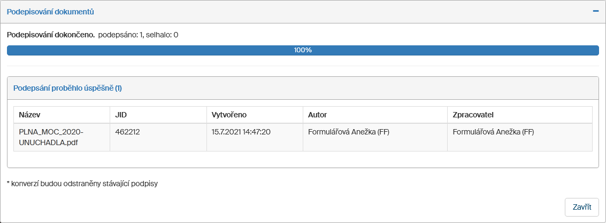Screen dimensions: 606x223
Task: Click the blank header area left of the minus icon
Action: (374, 11)
